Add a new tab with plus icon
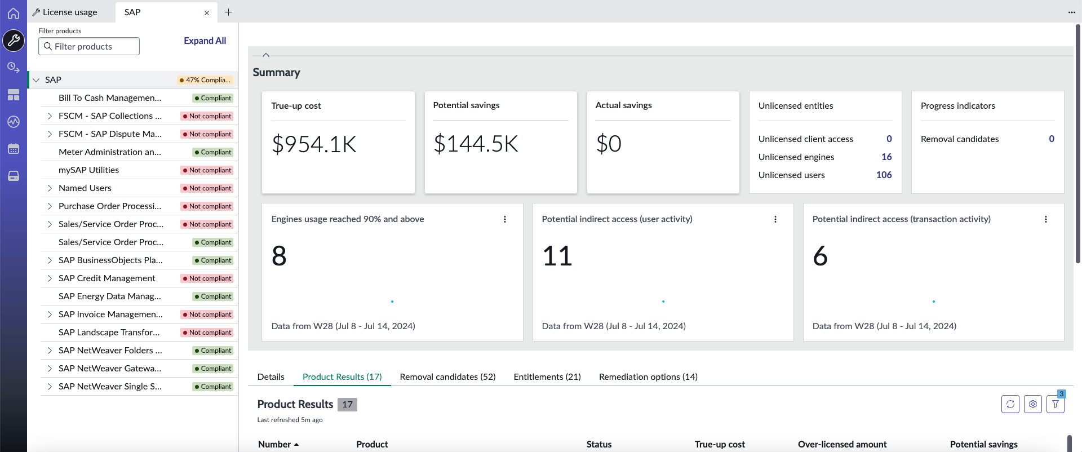Image resolution: width=1082 pixels, height=452 pixels. [x=228, y=12]
